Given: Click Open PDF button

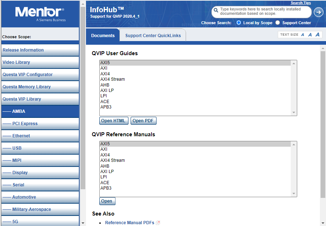Looking at the screenshot, I should pos(144,121).
